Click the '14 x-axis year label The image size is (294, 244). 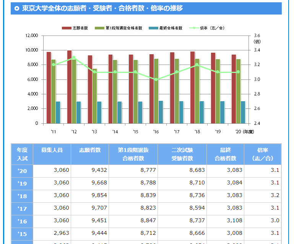click(115, 132)
